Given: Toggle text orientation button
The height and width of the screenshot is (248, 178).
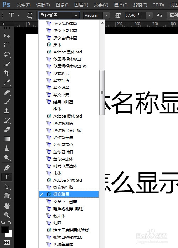Looking at the screenshot, I should coord(29,16).
